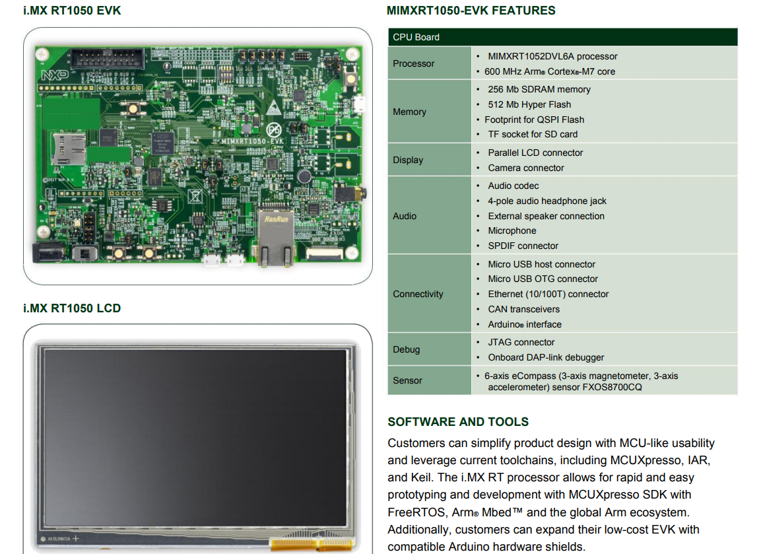This screenshot has width=759, height=554.
Task: Select "Micro USB host connector" bullet
Action: pyautogui.click(x=541, y=264)
